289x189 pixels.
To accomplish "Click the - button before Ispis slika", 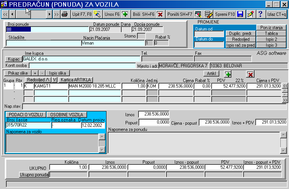I will point(42,73).
